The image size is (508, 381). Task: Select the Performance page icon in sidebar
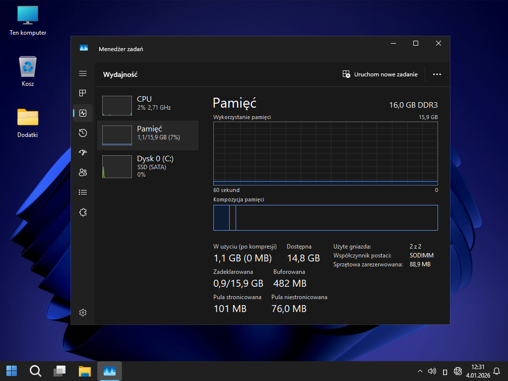click(83, 113)
